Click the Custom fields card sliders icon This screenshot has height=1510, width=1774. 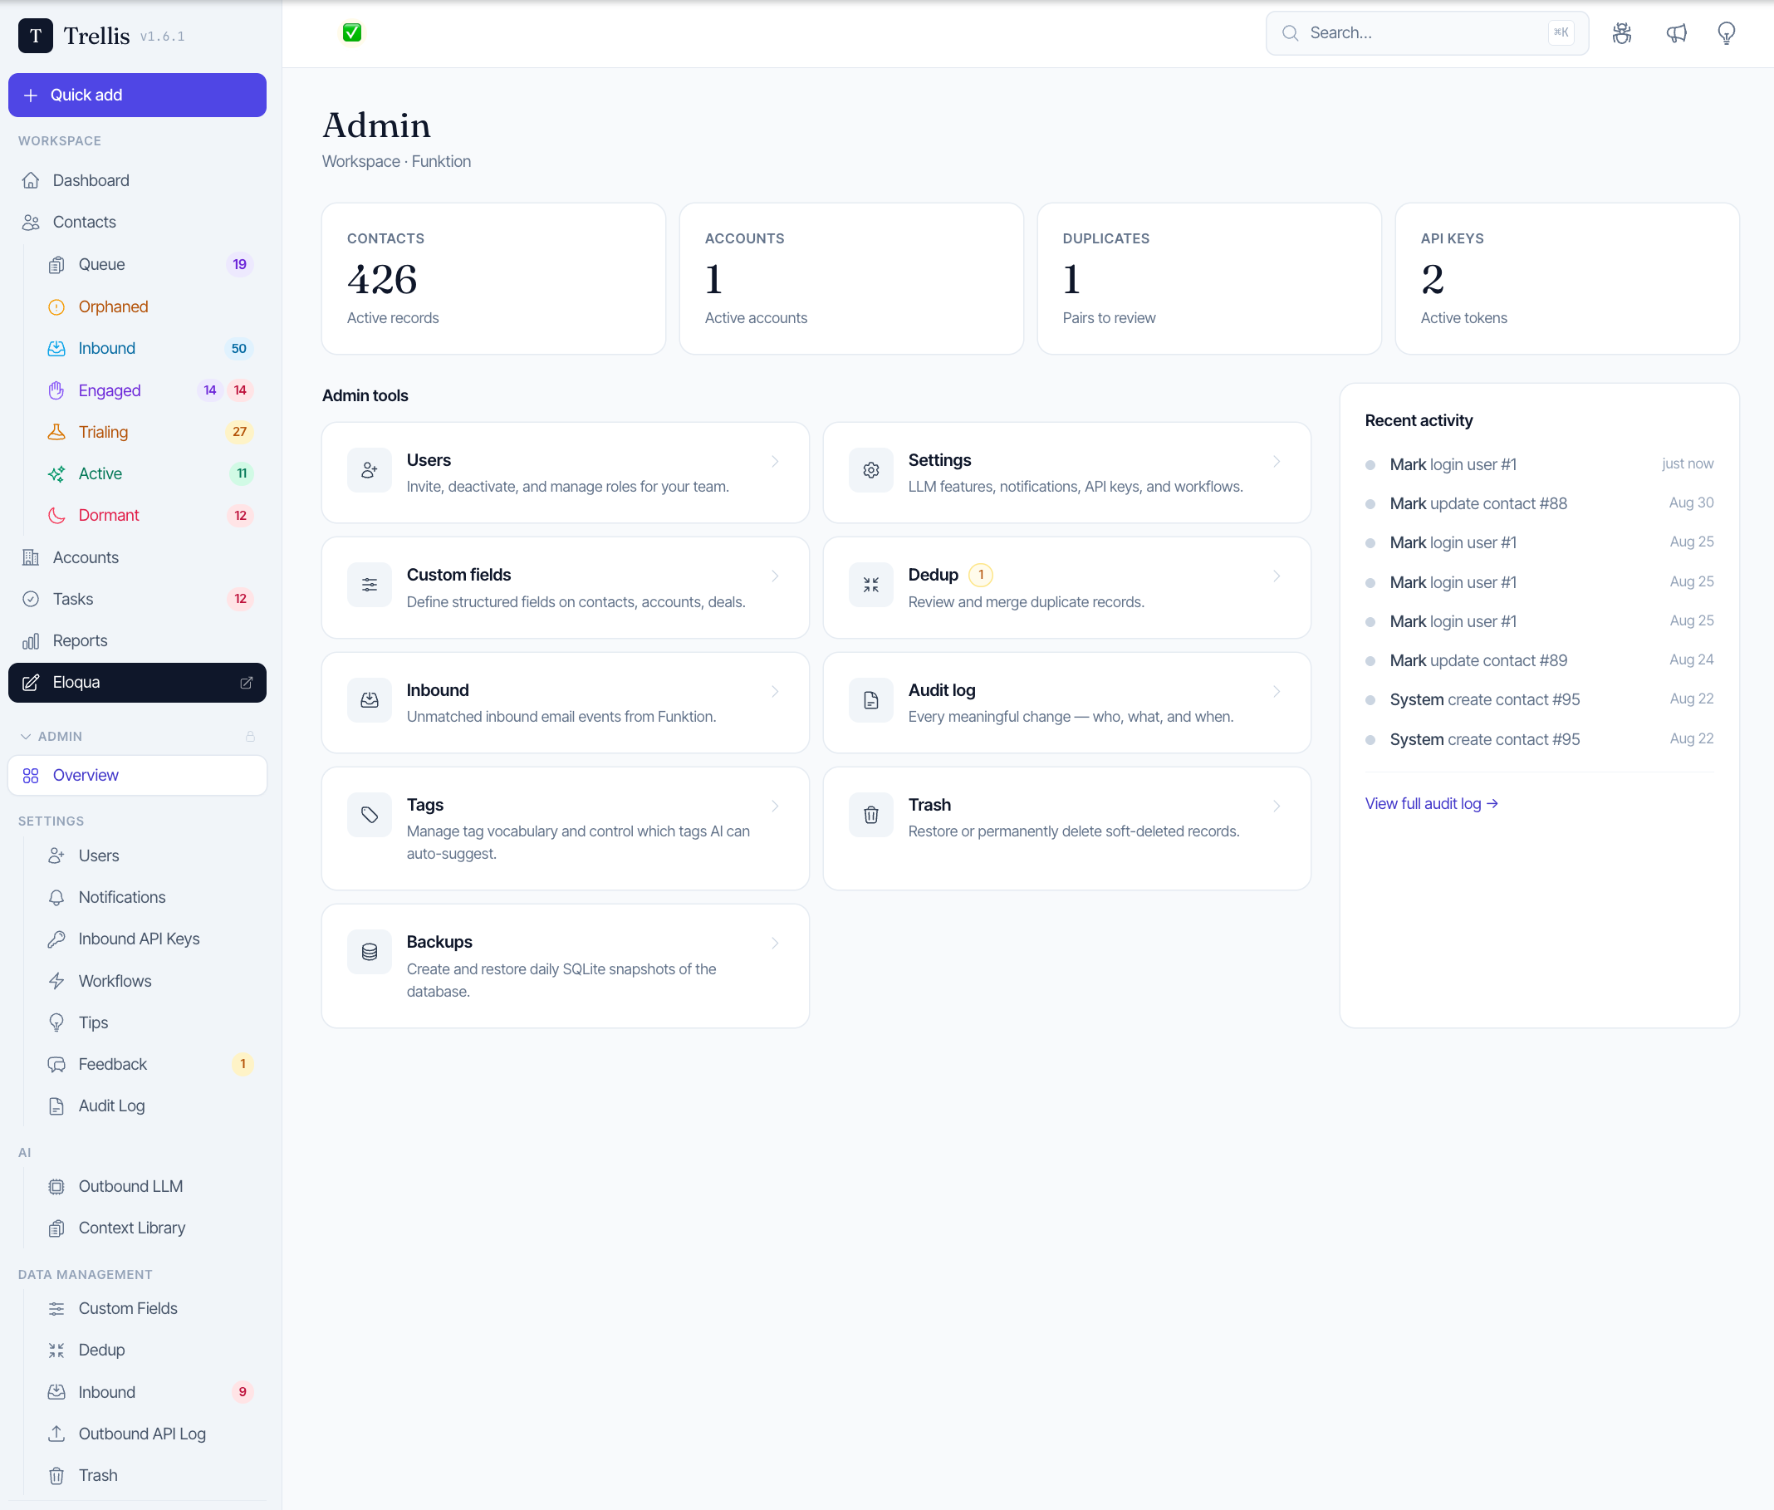click(x=370, y=585)
